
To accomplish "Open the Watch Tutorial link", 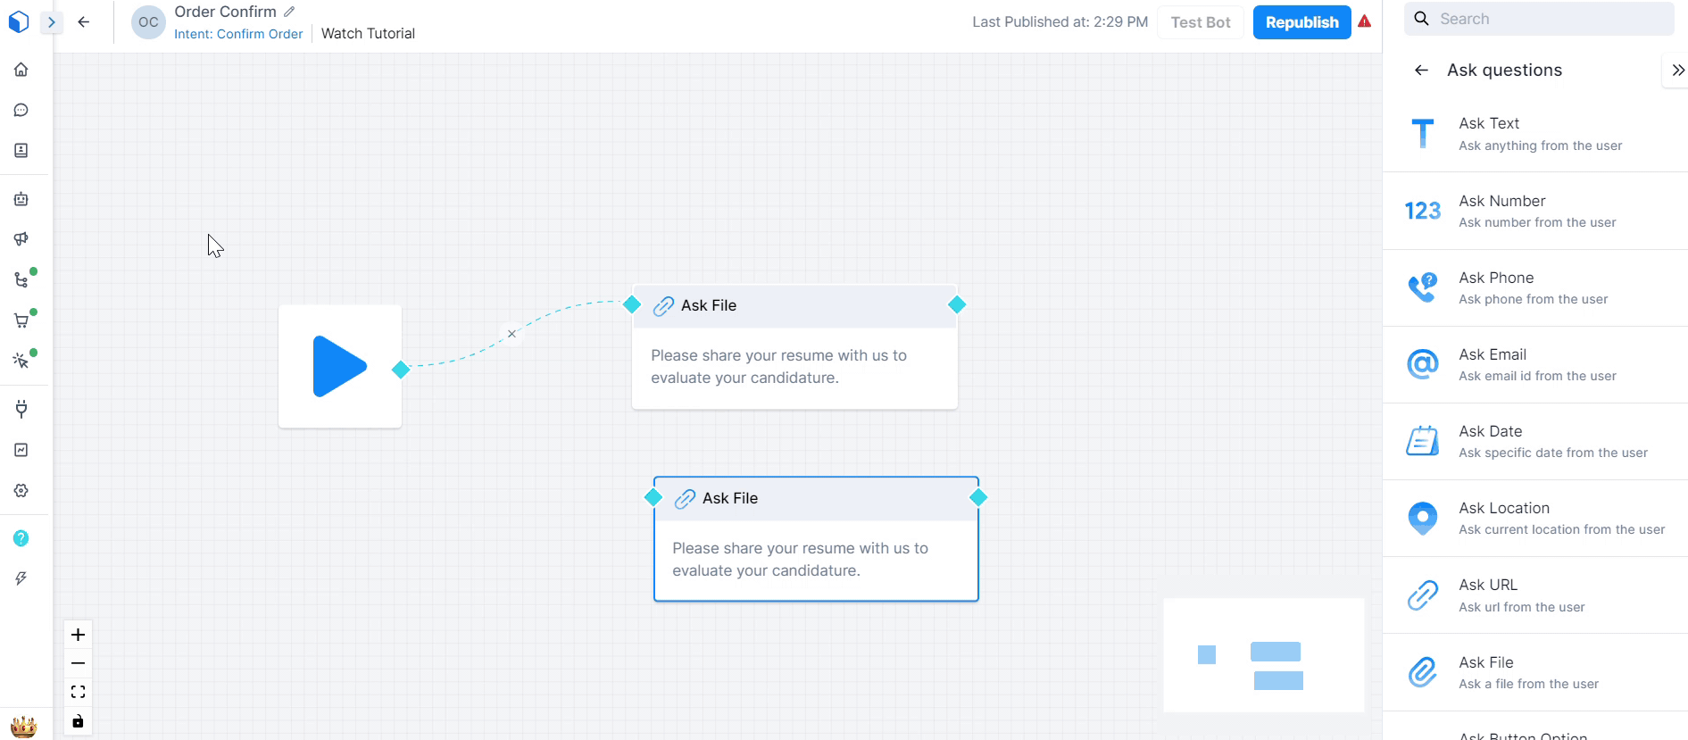I will tap(368, 34).
